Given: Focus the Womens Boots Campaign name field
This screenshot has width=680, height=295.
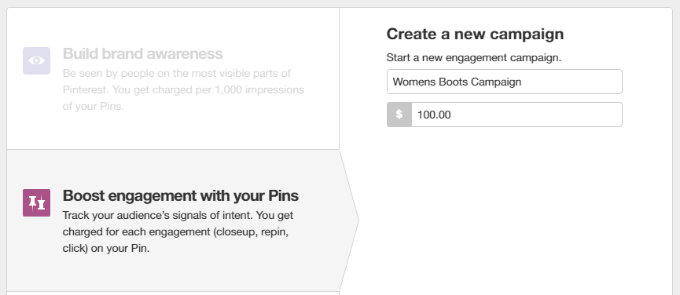Looking at the screenshot, I should pyautogui.click(x=505, y=82).
